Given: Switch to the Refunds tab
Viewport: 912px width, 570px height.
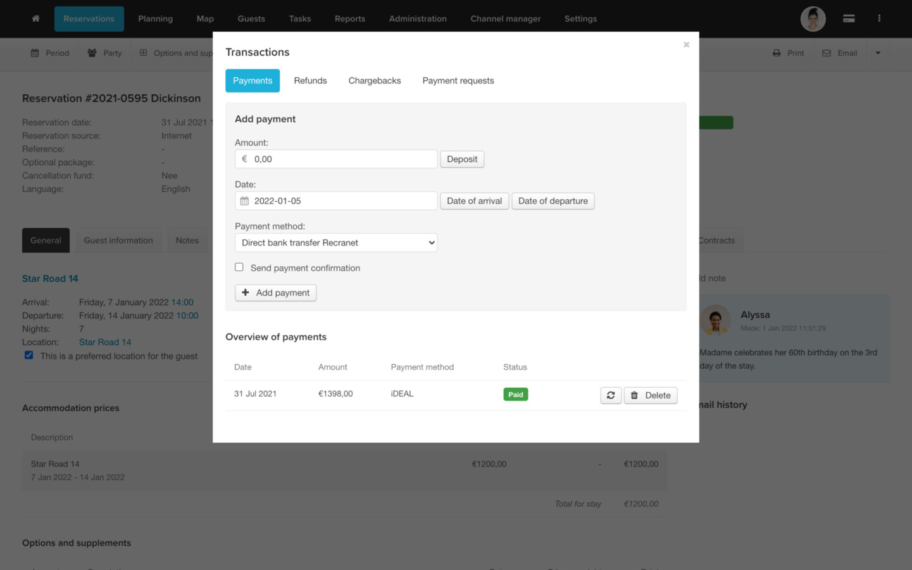Looking at the screenshot, I should coord(310,81).
